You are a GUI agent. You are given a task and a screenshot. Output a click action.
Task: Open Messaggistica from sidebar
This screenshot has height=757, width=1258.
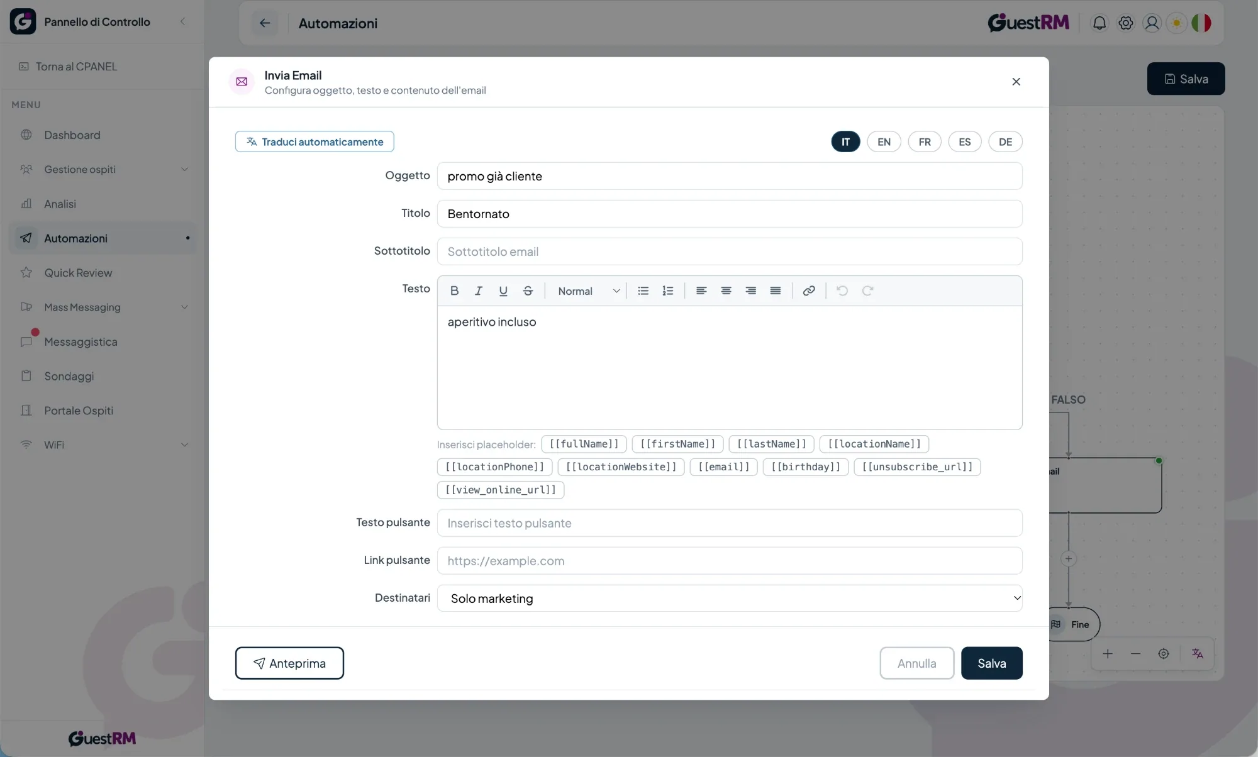click(x=104, y=341)
